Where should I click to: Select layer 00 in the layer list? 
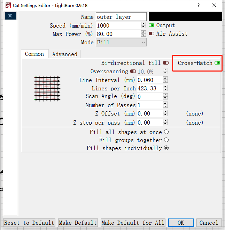(10, 16)
